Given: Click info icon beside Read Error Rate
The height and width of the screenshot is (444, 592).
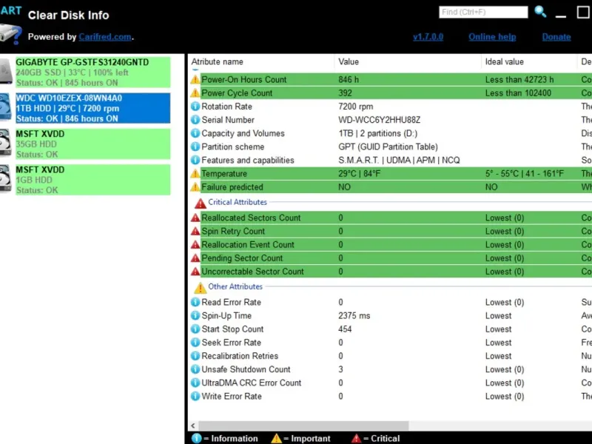Looking at the screenshot, I should click(x=195, y=302).
